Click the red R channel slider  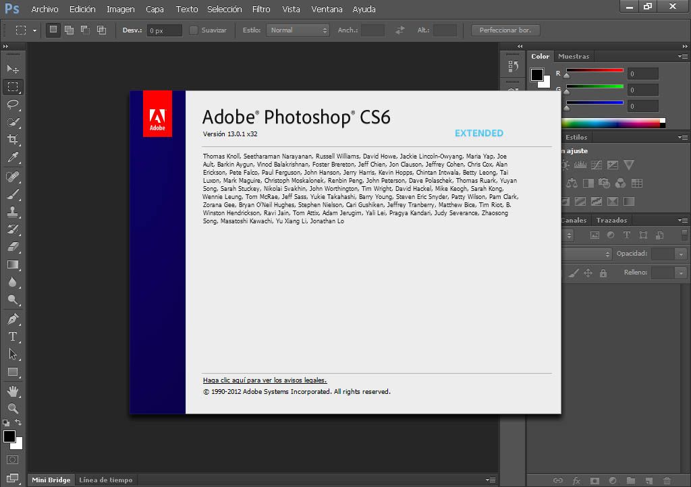coord(595,70)
